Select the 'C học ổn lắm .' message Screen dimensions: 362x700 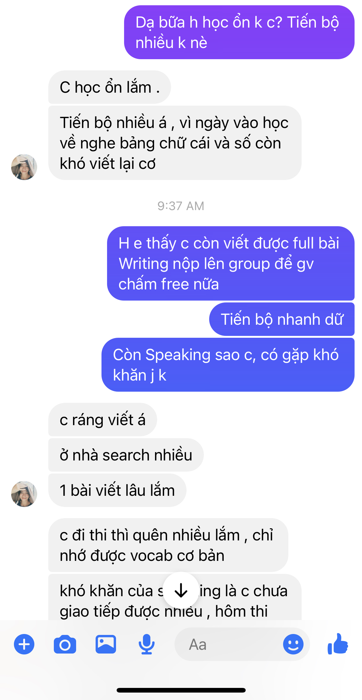[x=110, y=87]
